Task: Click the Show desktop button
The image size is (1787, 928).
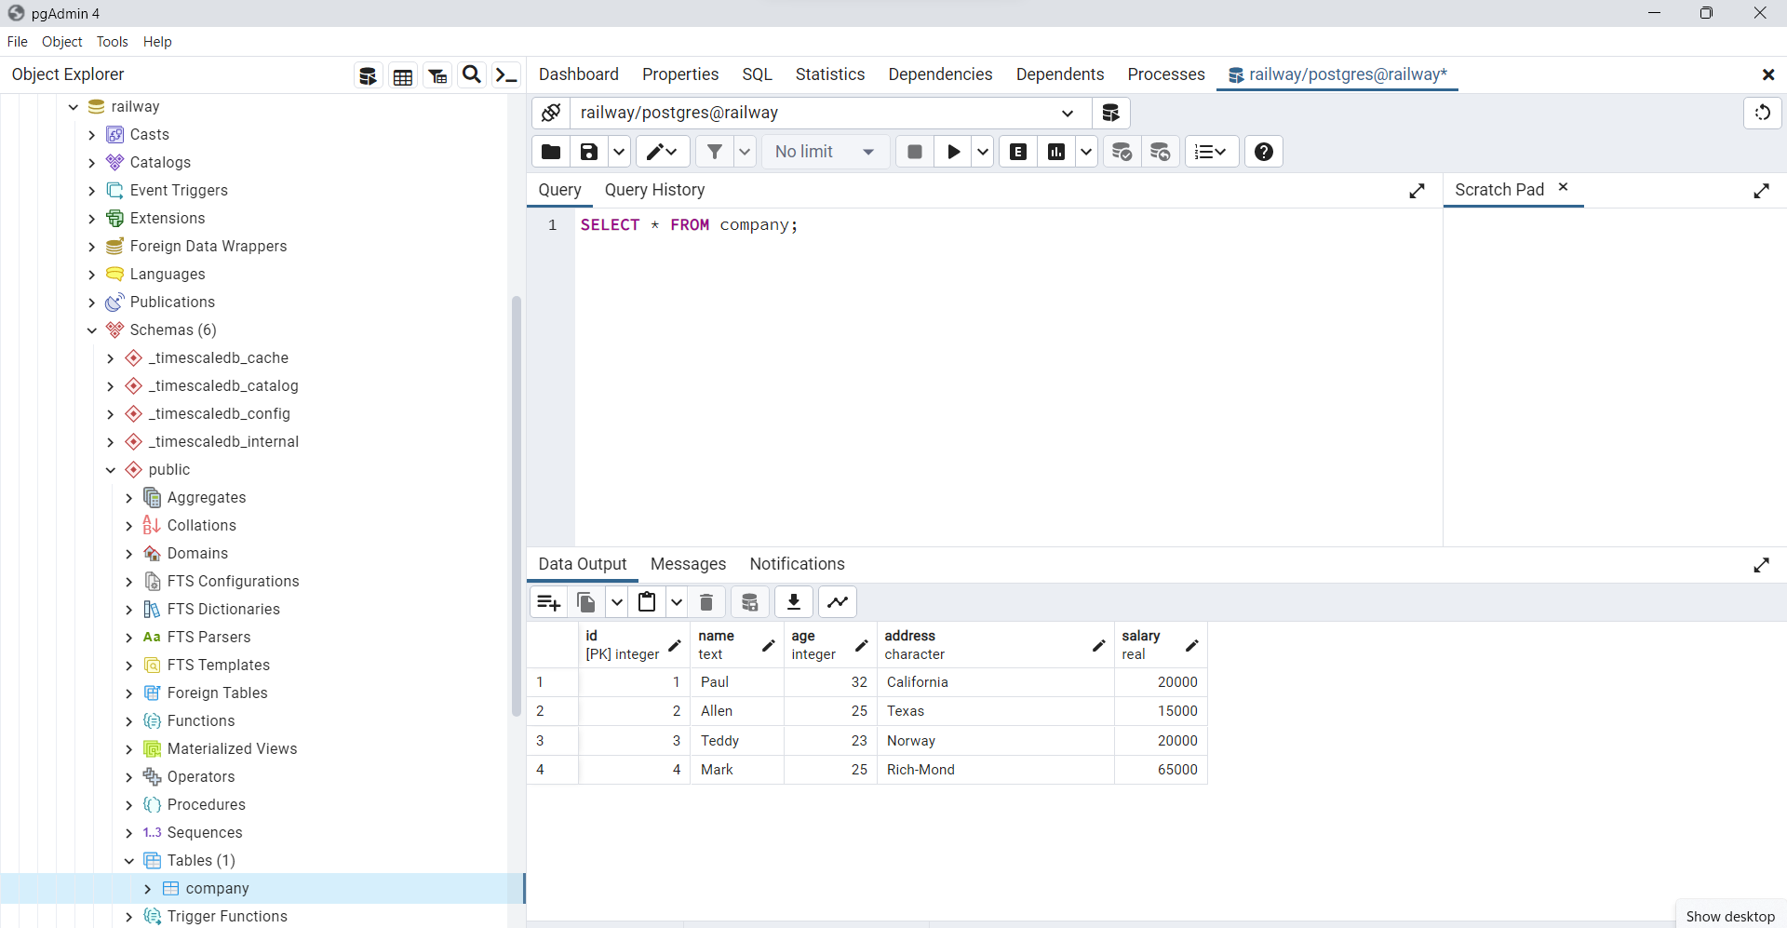Action: pyautogui.click(x=1730, y=916)
